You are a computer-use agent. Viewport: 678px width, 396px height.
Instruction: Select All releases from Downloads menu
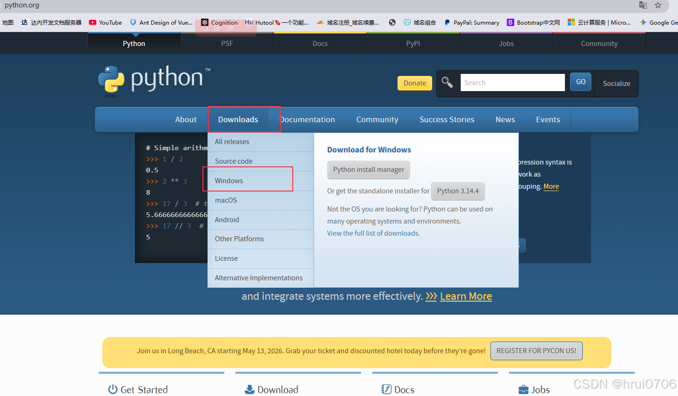point(261,142)
